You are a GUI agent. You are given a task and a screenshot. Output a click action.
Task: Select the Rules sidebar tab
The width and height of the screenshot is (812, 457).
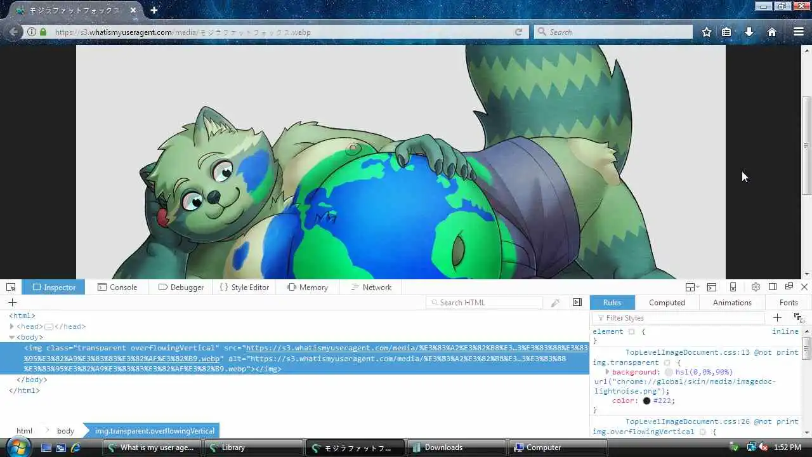pos(612,303)
